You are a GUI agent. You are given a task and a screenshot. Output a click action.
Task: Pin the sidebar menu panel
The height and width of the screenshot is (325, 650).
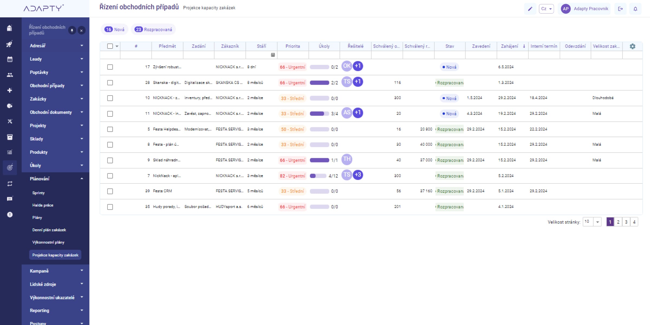[x=72, y=30]
